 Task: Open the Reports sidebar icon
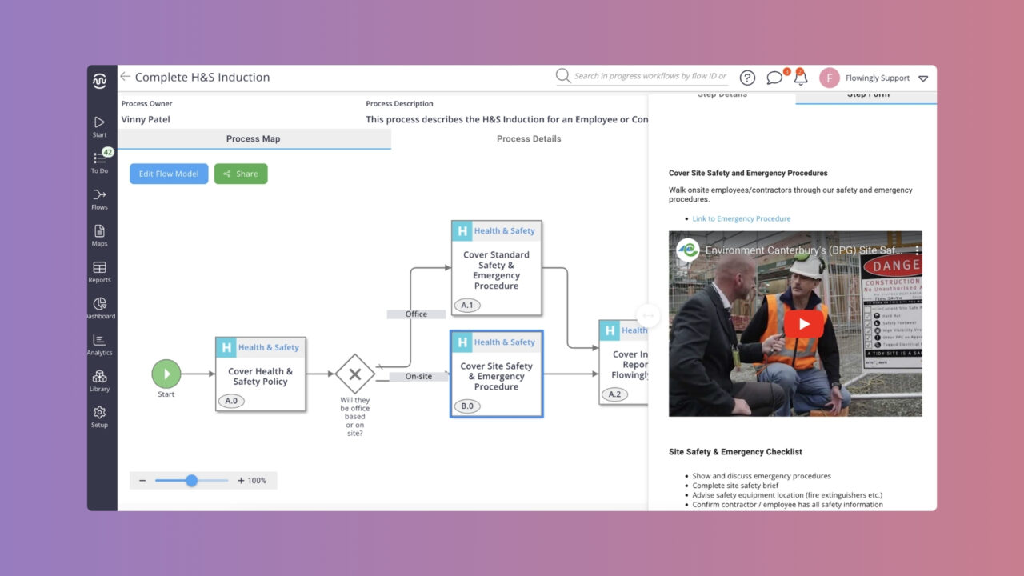pyautogui.click(x=99, y=269)
